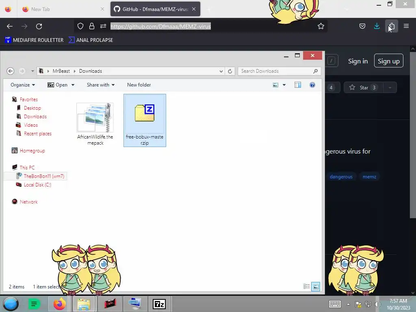The height and width of the screenshot is (312, 416).
Task: Bookmark this page with star icon
Action: (321, 26)
